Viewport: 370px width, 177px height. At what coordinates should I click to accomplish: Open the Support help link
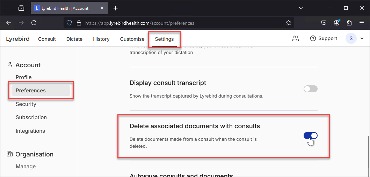point(324,38)
